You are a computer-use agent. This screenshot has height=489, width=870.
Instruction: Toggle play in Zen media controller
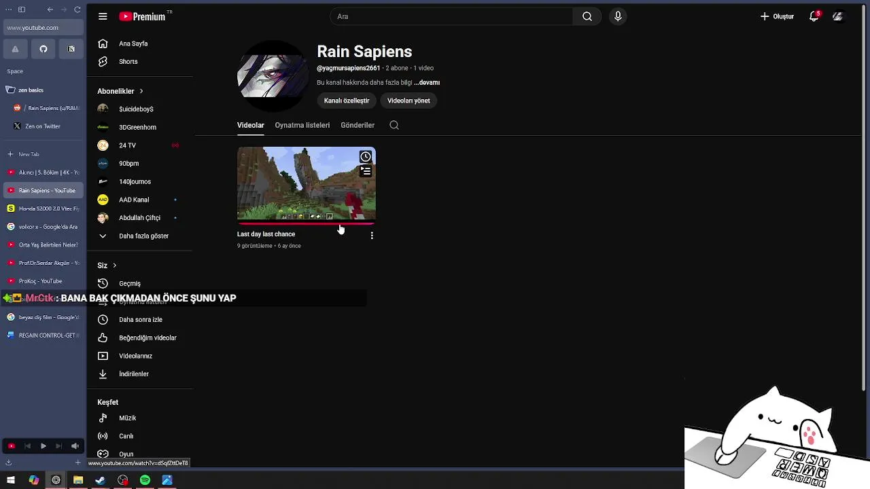[x=43, y=446]
